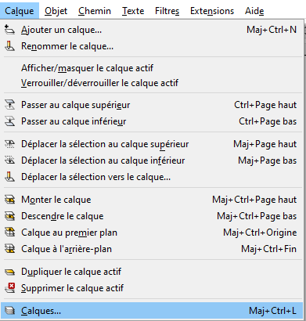The image size is (306, 321).
Task: Select Déplacer la sélection vers le calque...
Action: pyautogui.click(x=153, y=177)
